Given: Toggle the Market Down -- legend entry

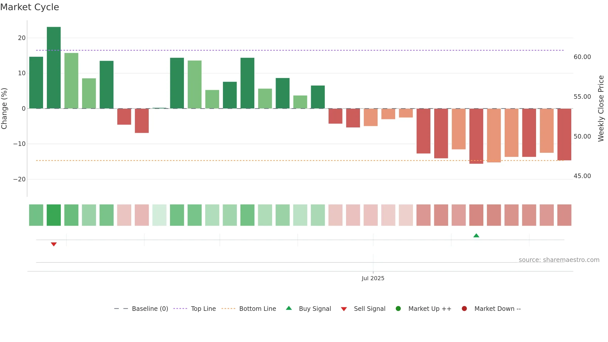Looking at the screenshot, I should point(491,309).
